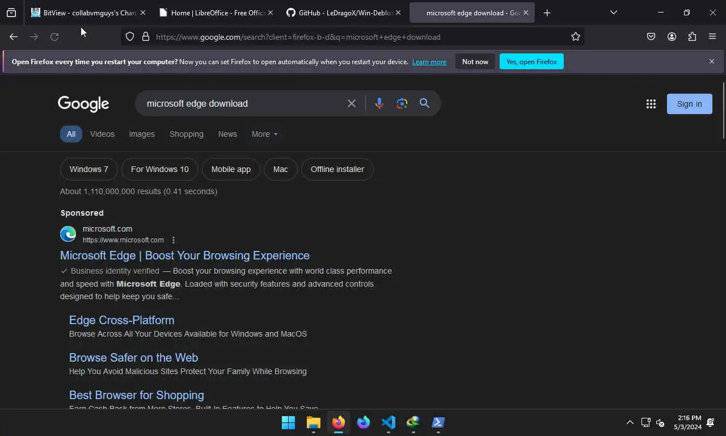Open Save to Pocket icon
The image size is (726, 436).
pyautogui.click(x=651, y=37)
